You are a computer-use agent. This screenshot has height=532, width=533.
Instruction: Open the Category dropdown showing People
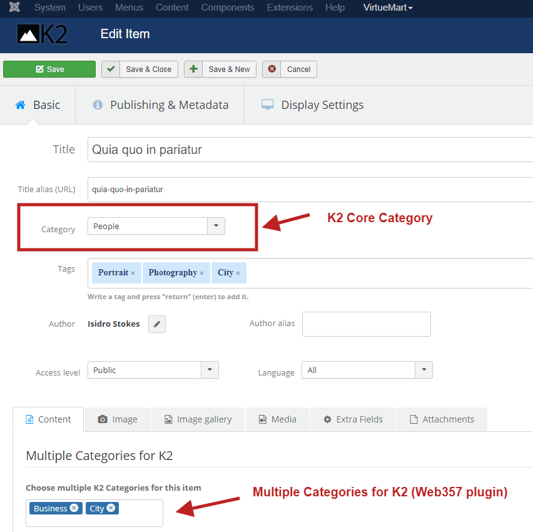coord(156,226)
